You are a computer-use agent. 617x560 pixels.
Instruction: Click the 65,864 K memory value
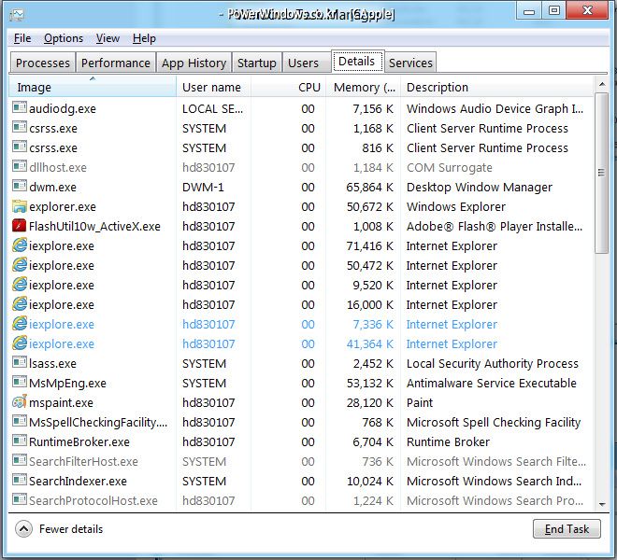369,187
